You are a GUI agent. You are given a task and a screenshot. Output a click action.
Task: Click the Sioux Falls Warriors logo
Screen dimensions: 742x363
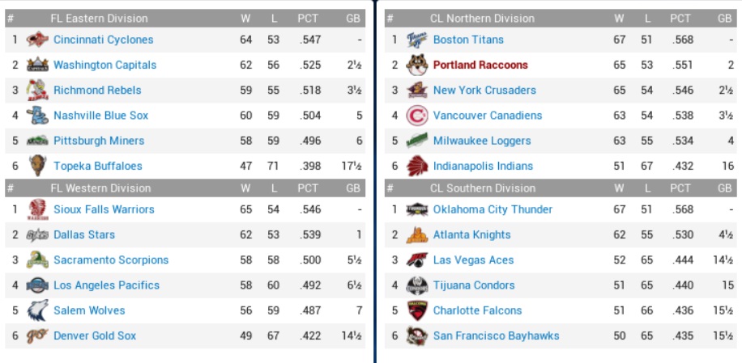tap(37, 209)
